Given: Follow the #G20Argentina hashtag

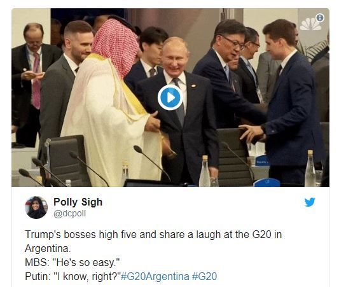Looking at the screenshot, I should pyautogui.click(x=155, y=276).
